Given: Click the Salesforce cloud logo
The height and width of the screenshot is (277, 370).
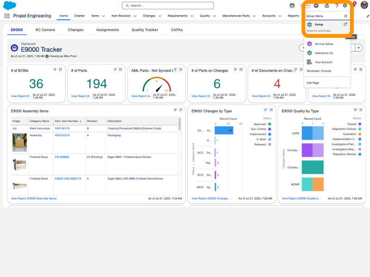Looking at the screenshot, I should click(9, 5).
